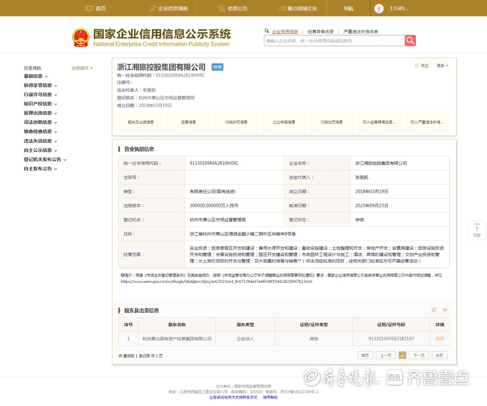Click the 下一页 pagination button

pyautogui.click(x=419, y=356)
